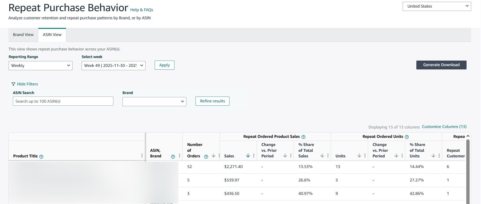
Task: Open % Share of Total Units menu dots
Action: click(439, 156)
